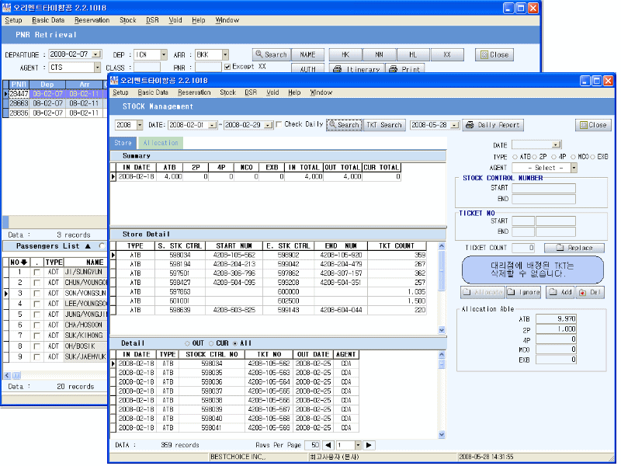The height and width of the screenshot is (466, 621).
Task: Switch to the Allocation tab
Action: [161, 143]
